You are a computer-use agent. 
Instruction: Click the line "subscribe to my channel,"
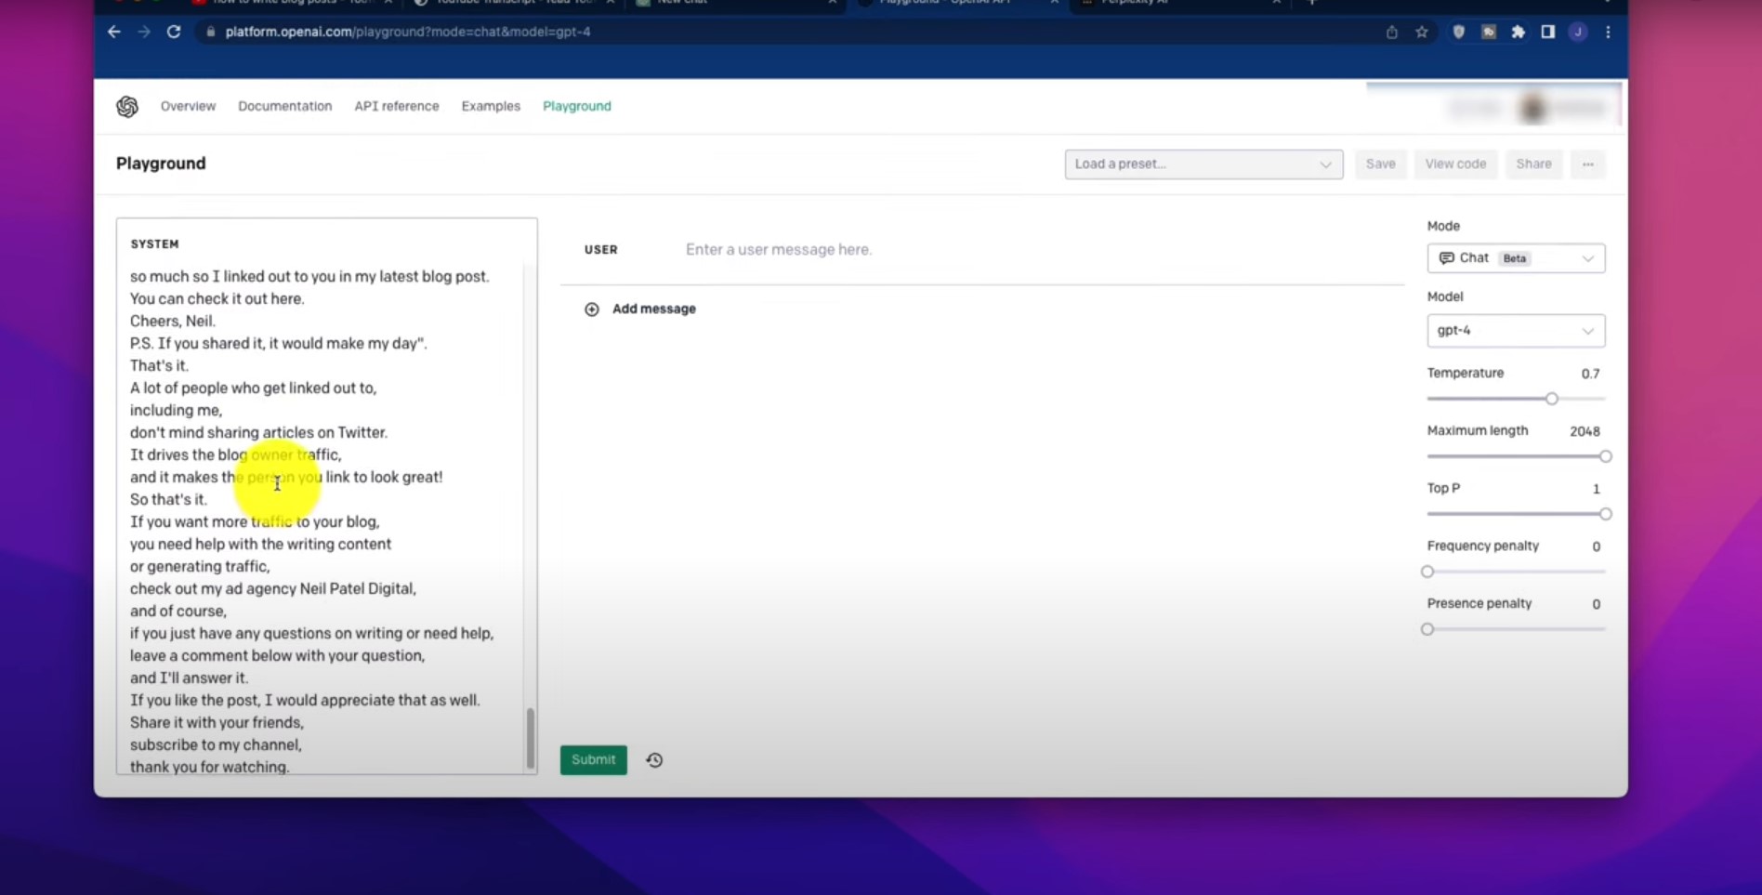(x=217, y=744)
